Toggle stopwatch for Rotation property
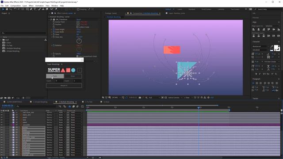Screen dimensions: 283x159 (x=54, y=45)
